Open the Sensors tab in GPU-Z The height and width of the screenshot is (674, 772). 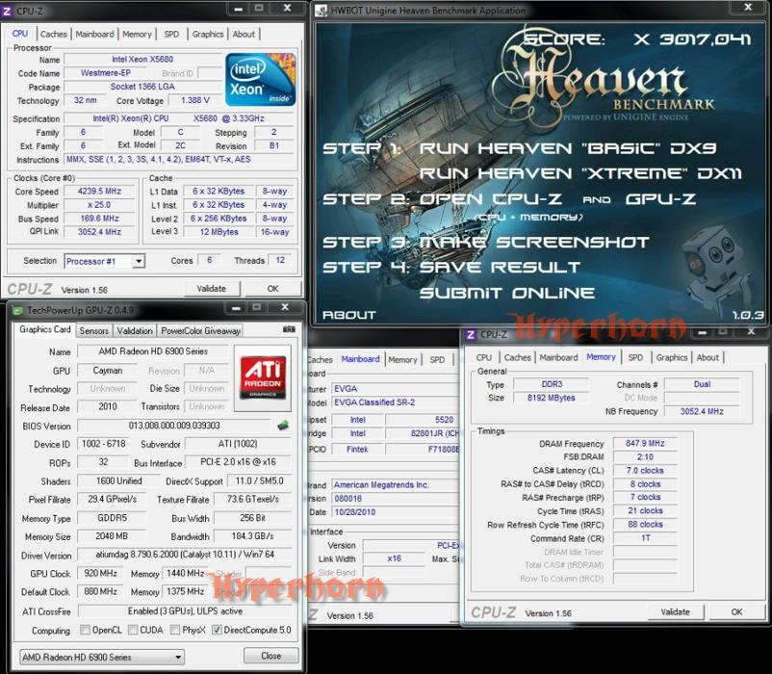tap(93, 331)
